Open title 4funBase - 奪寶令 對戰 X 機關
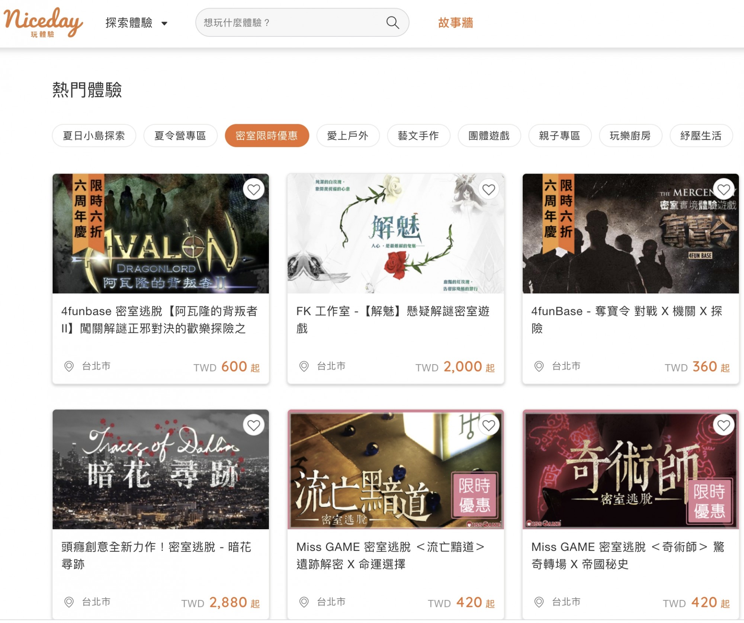The height and width of the screenshot is (623, 744). point(627,319)
